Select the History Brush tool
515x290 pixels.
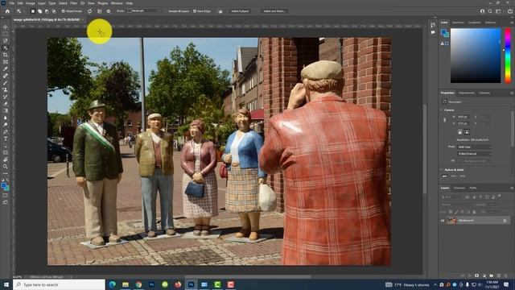pos(6,97)
